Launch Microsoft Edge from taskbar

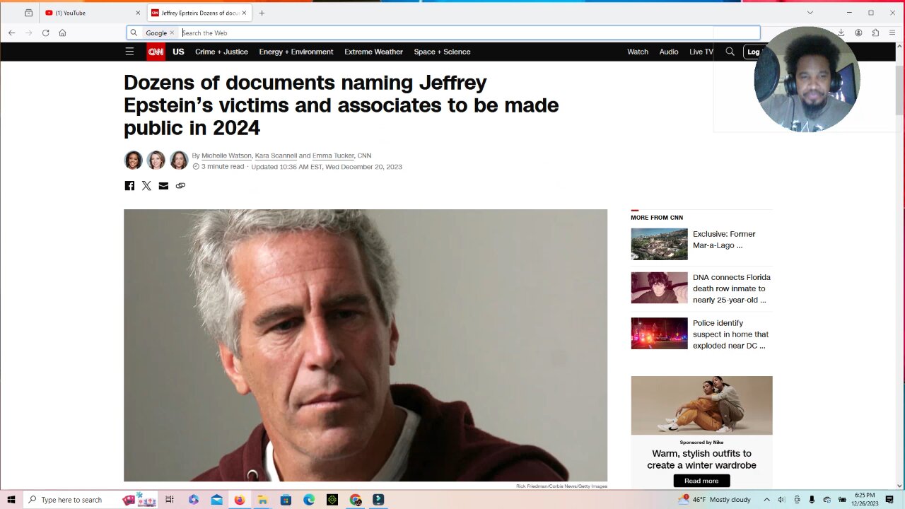[x=309, y=500]
